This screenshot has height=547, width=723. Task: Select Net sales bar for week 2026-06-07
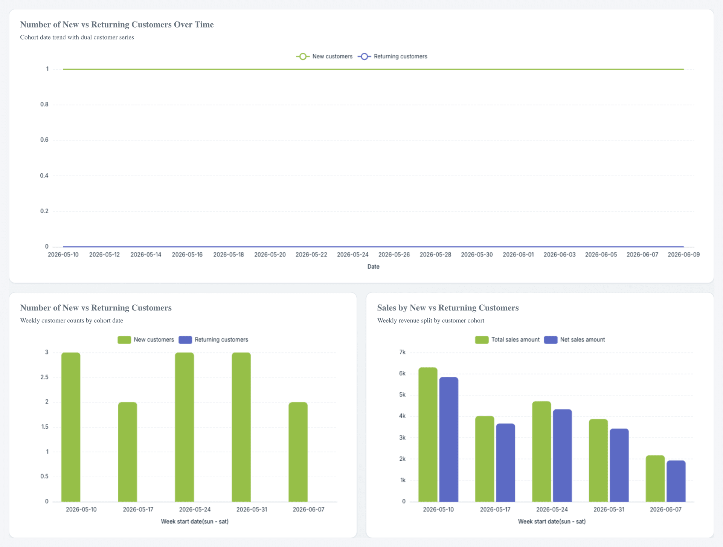coord(676,481)
